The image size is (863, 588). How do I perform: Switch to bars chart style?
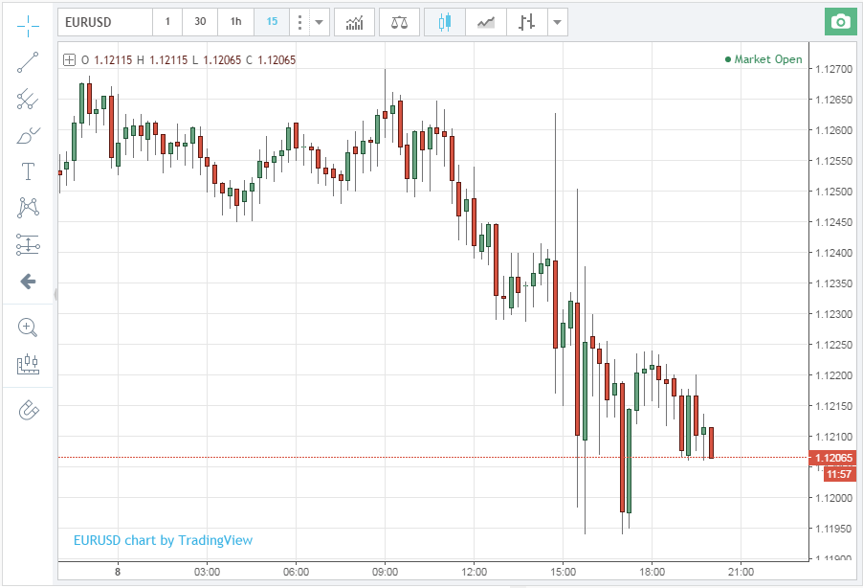coord(527,22)
